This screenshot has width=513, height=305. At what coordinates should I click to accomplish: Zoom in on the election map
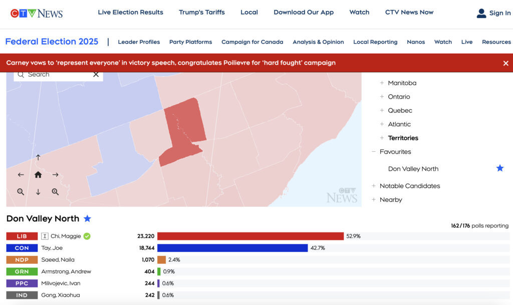click(x=55, y=192)
